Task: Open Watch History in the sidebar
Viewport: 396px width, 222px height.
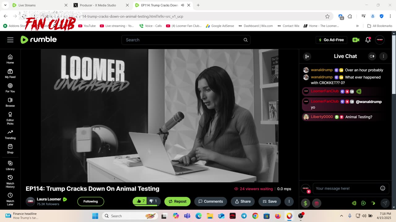Action: 10,182
